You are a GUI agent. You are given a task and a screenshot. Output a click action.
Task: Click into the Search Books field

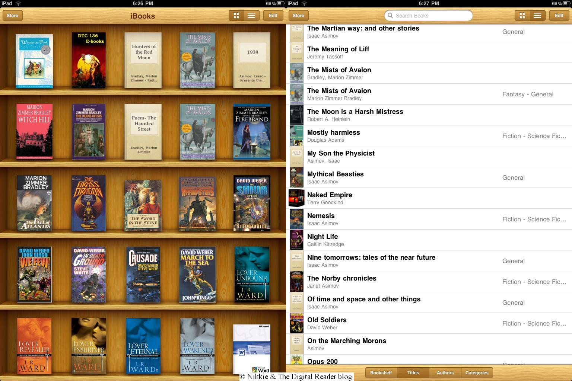pos(429,16)
